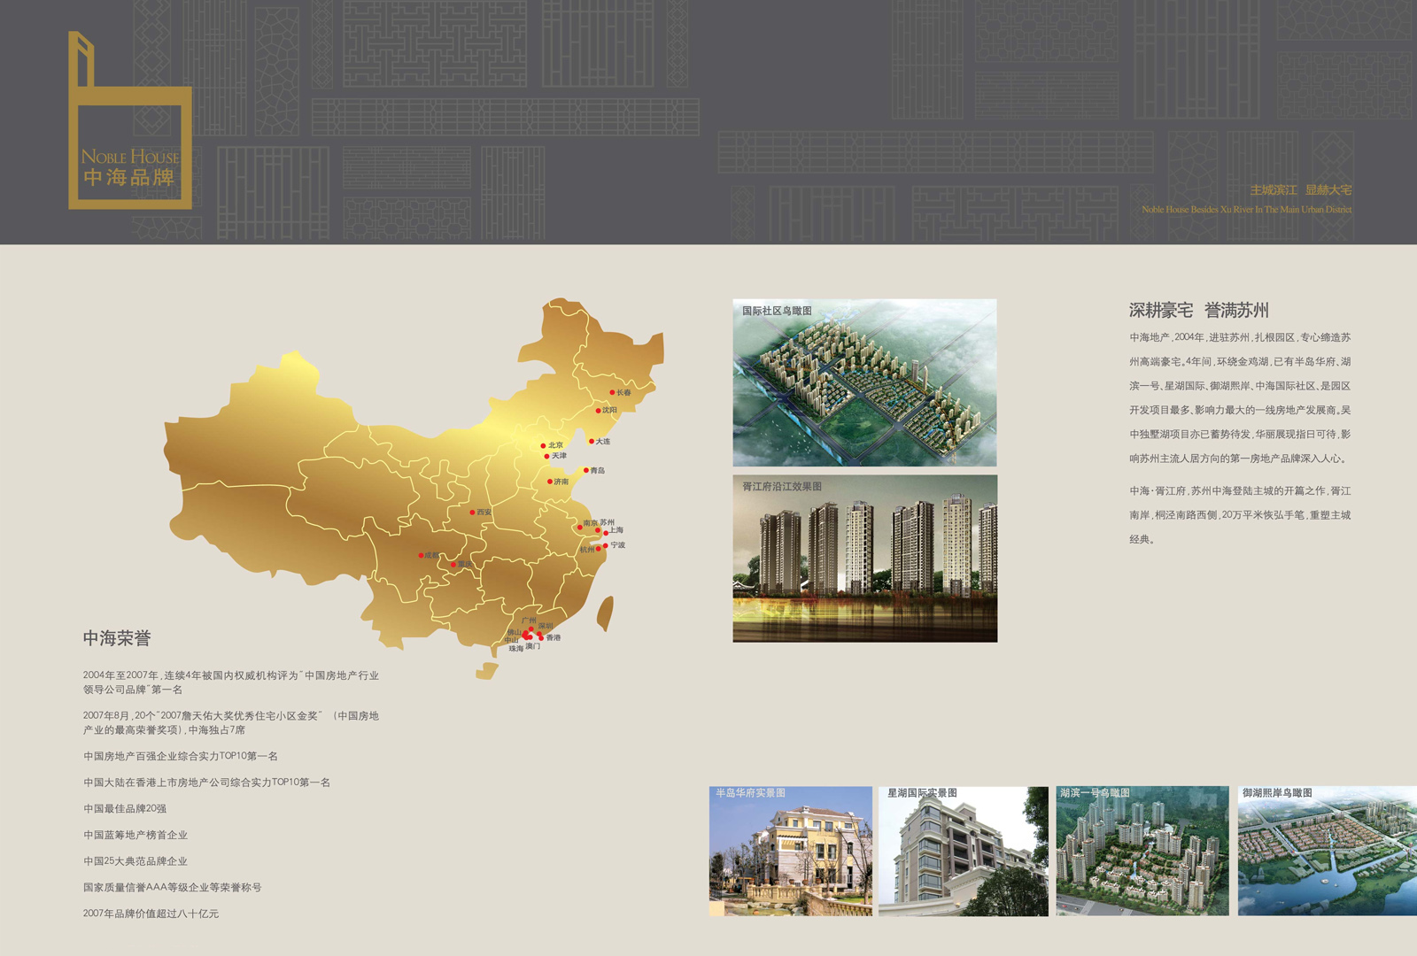The height and width of the screenshot is (956, 1417).
Task: Click the 澳门 city label on the map
Action: pos(532,646)
